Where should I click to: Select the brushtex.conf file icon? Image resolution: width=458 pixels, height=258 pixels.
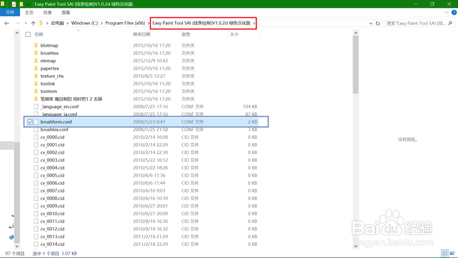click(36, 129)
